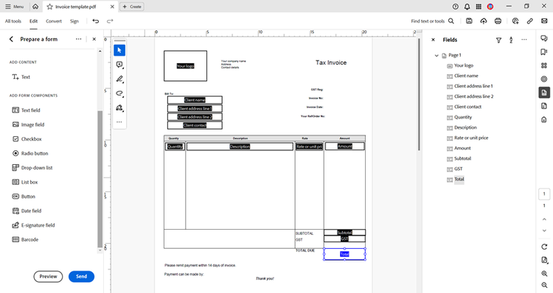Add a Radio button component
The height and width of the screenshot is (293, 553).
[30, 154]
